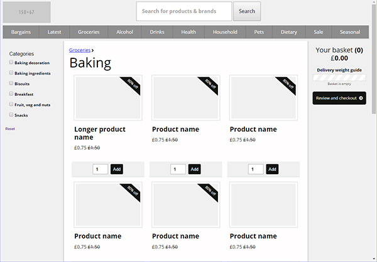Image resolution: width=377 pixels, height=262 pixels.
Task: Click the 80% off ribbon on first product
Action: pos(131,85)
